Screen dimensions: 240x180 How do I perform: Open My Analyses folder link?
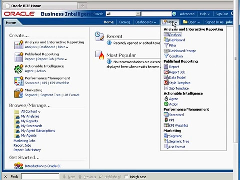(x=30, y=116)
